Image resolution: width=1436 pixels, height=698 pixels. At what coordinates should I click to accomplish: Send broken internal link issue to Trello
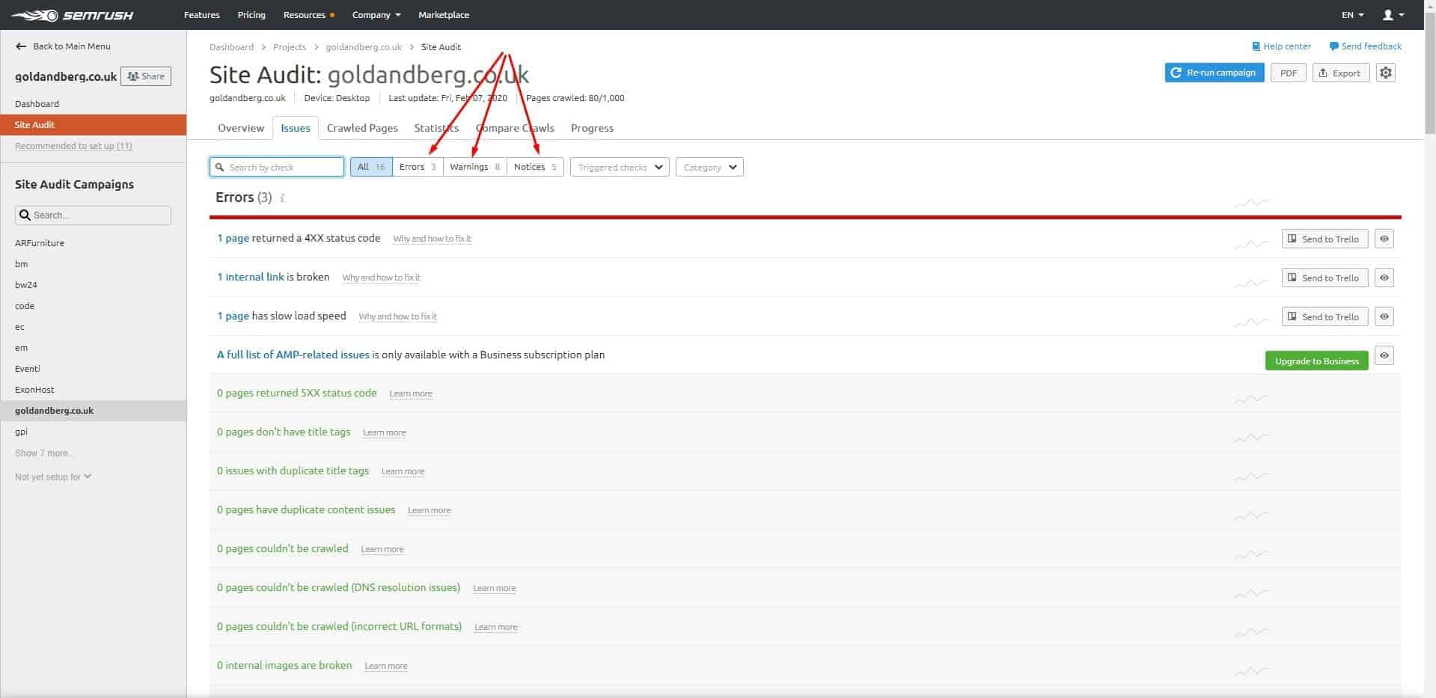pos(1325,278)
